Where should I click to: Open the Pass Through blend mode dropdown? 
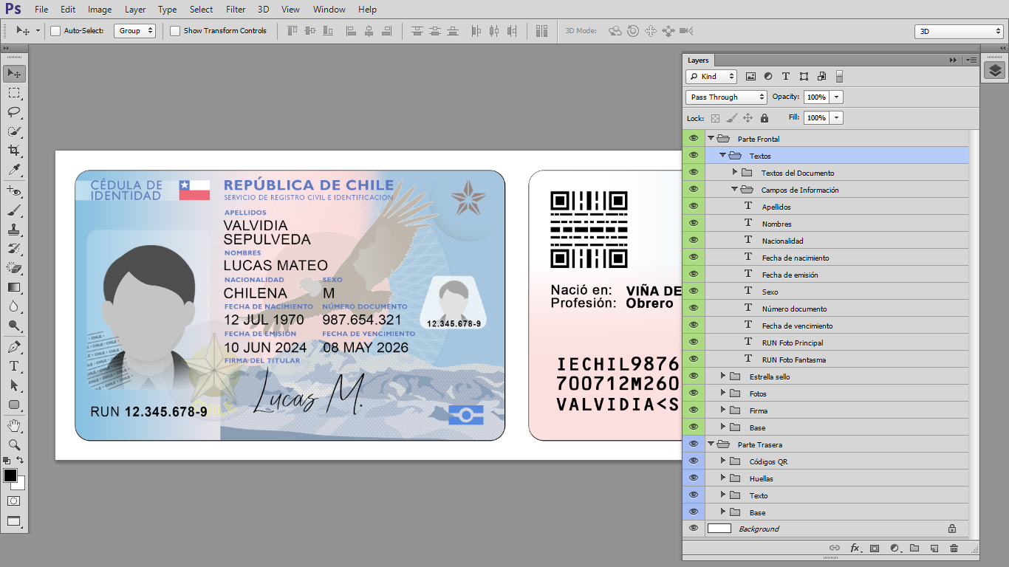727,97
